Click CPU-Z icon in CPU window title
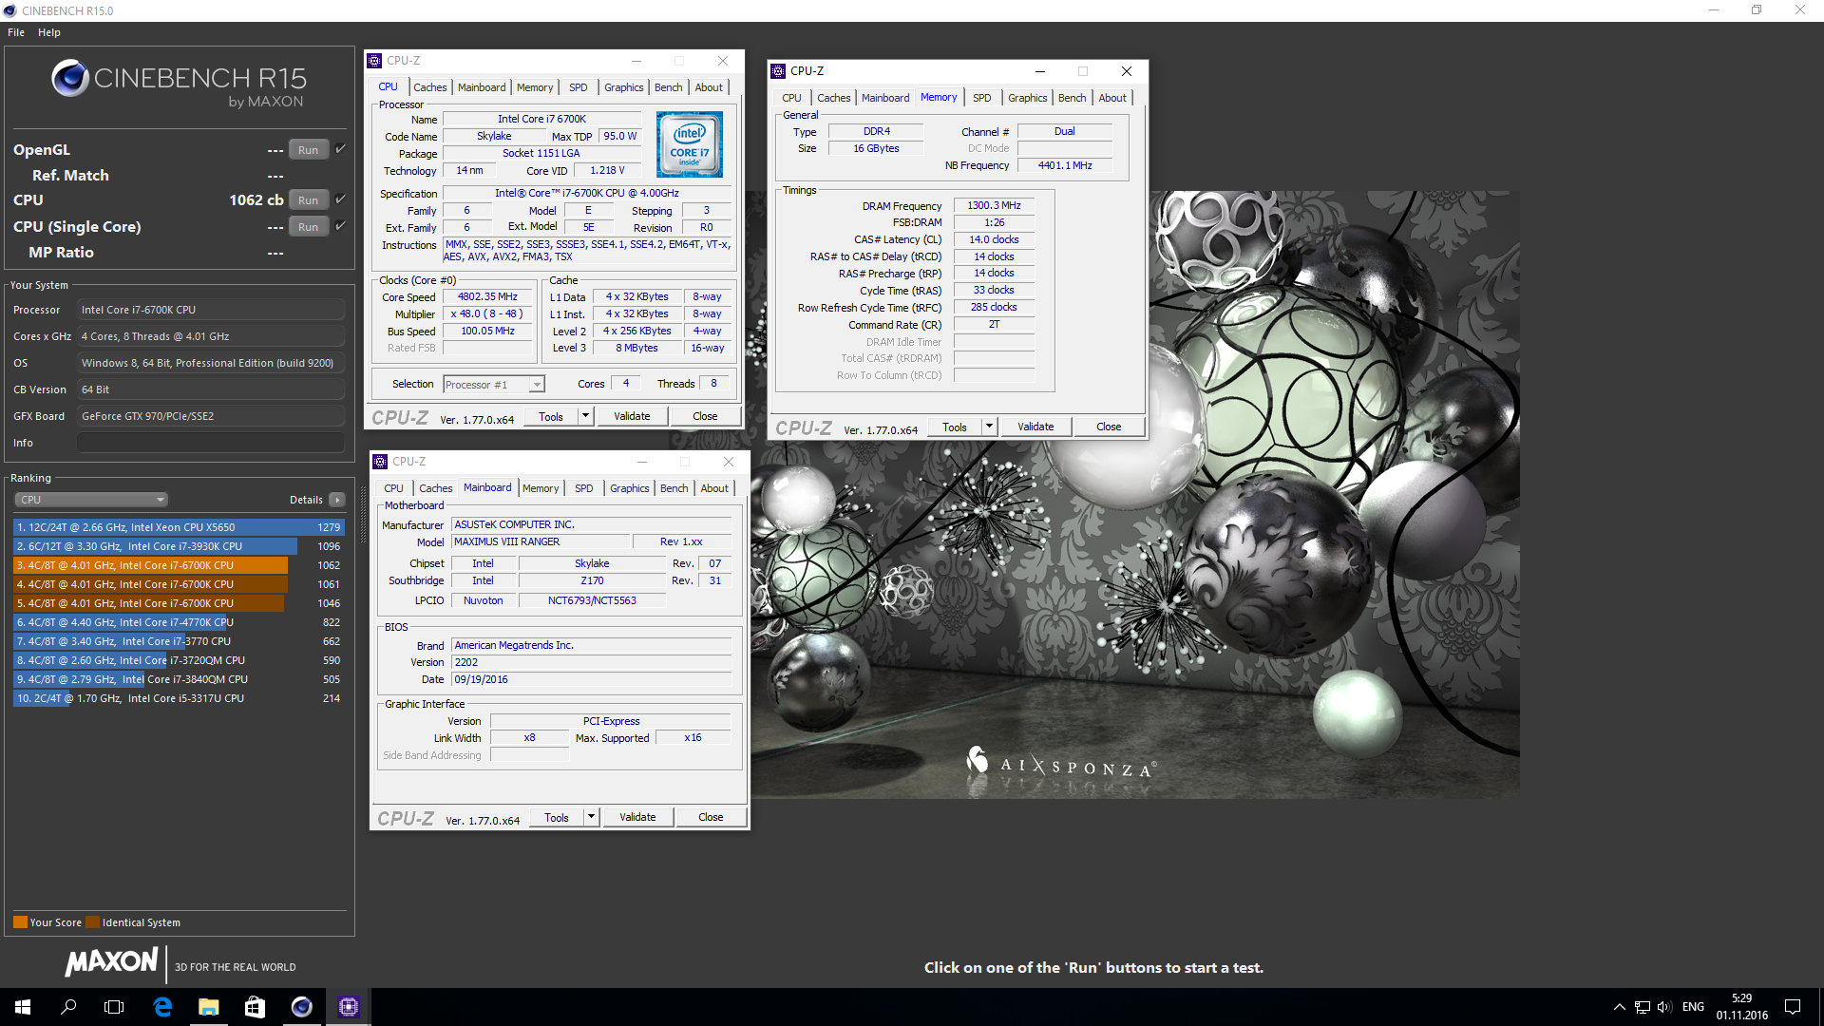This screenshot has width=1824, height=1026. (x=374, y=61)
